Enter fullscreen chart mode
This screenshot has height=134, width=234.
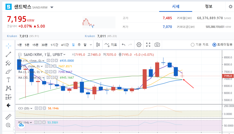148,44
